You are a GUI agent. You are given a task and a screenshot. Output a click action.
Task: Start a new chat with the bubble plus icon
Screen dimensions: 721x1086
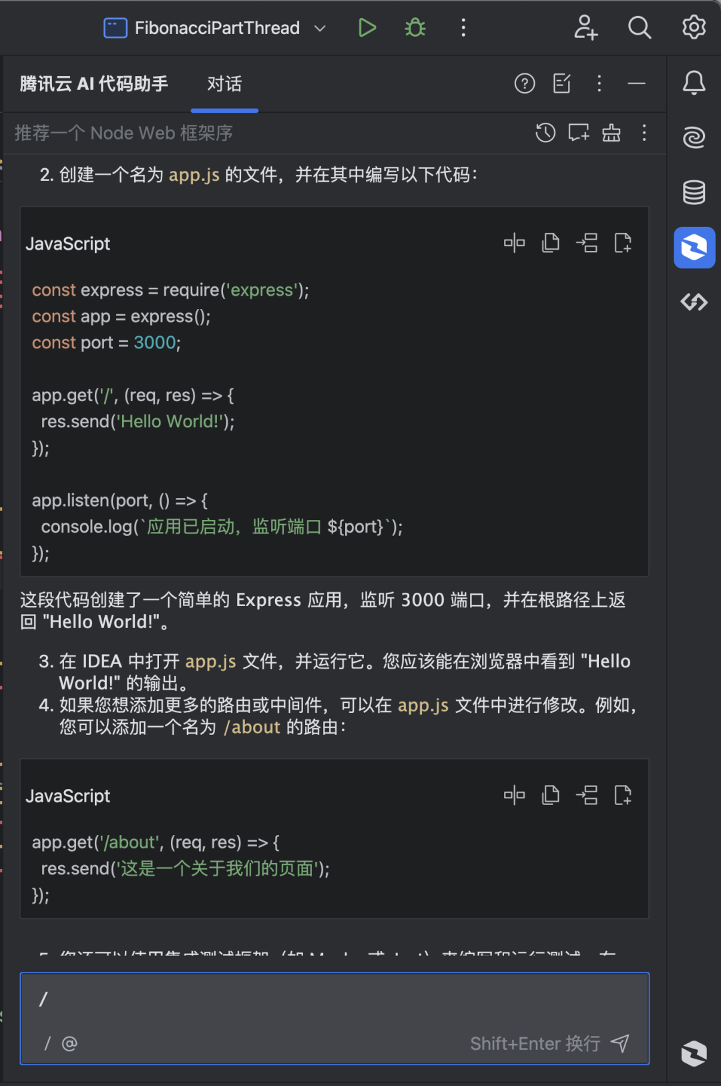click(579, 133)
